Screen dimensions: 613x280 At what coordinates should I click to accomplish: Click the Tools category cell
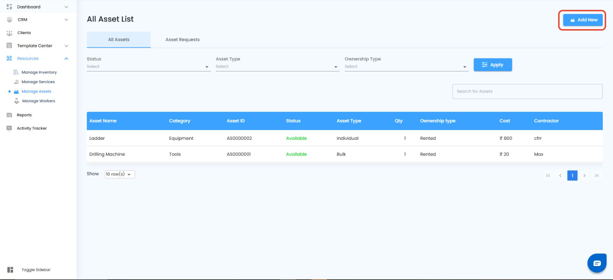(175, 154)
